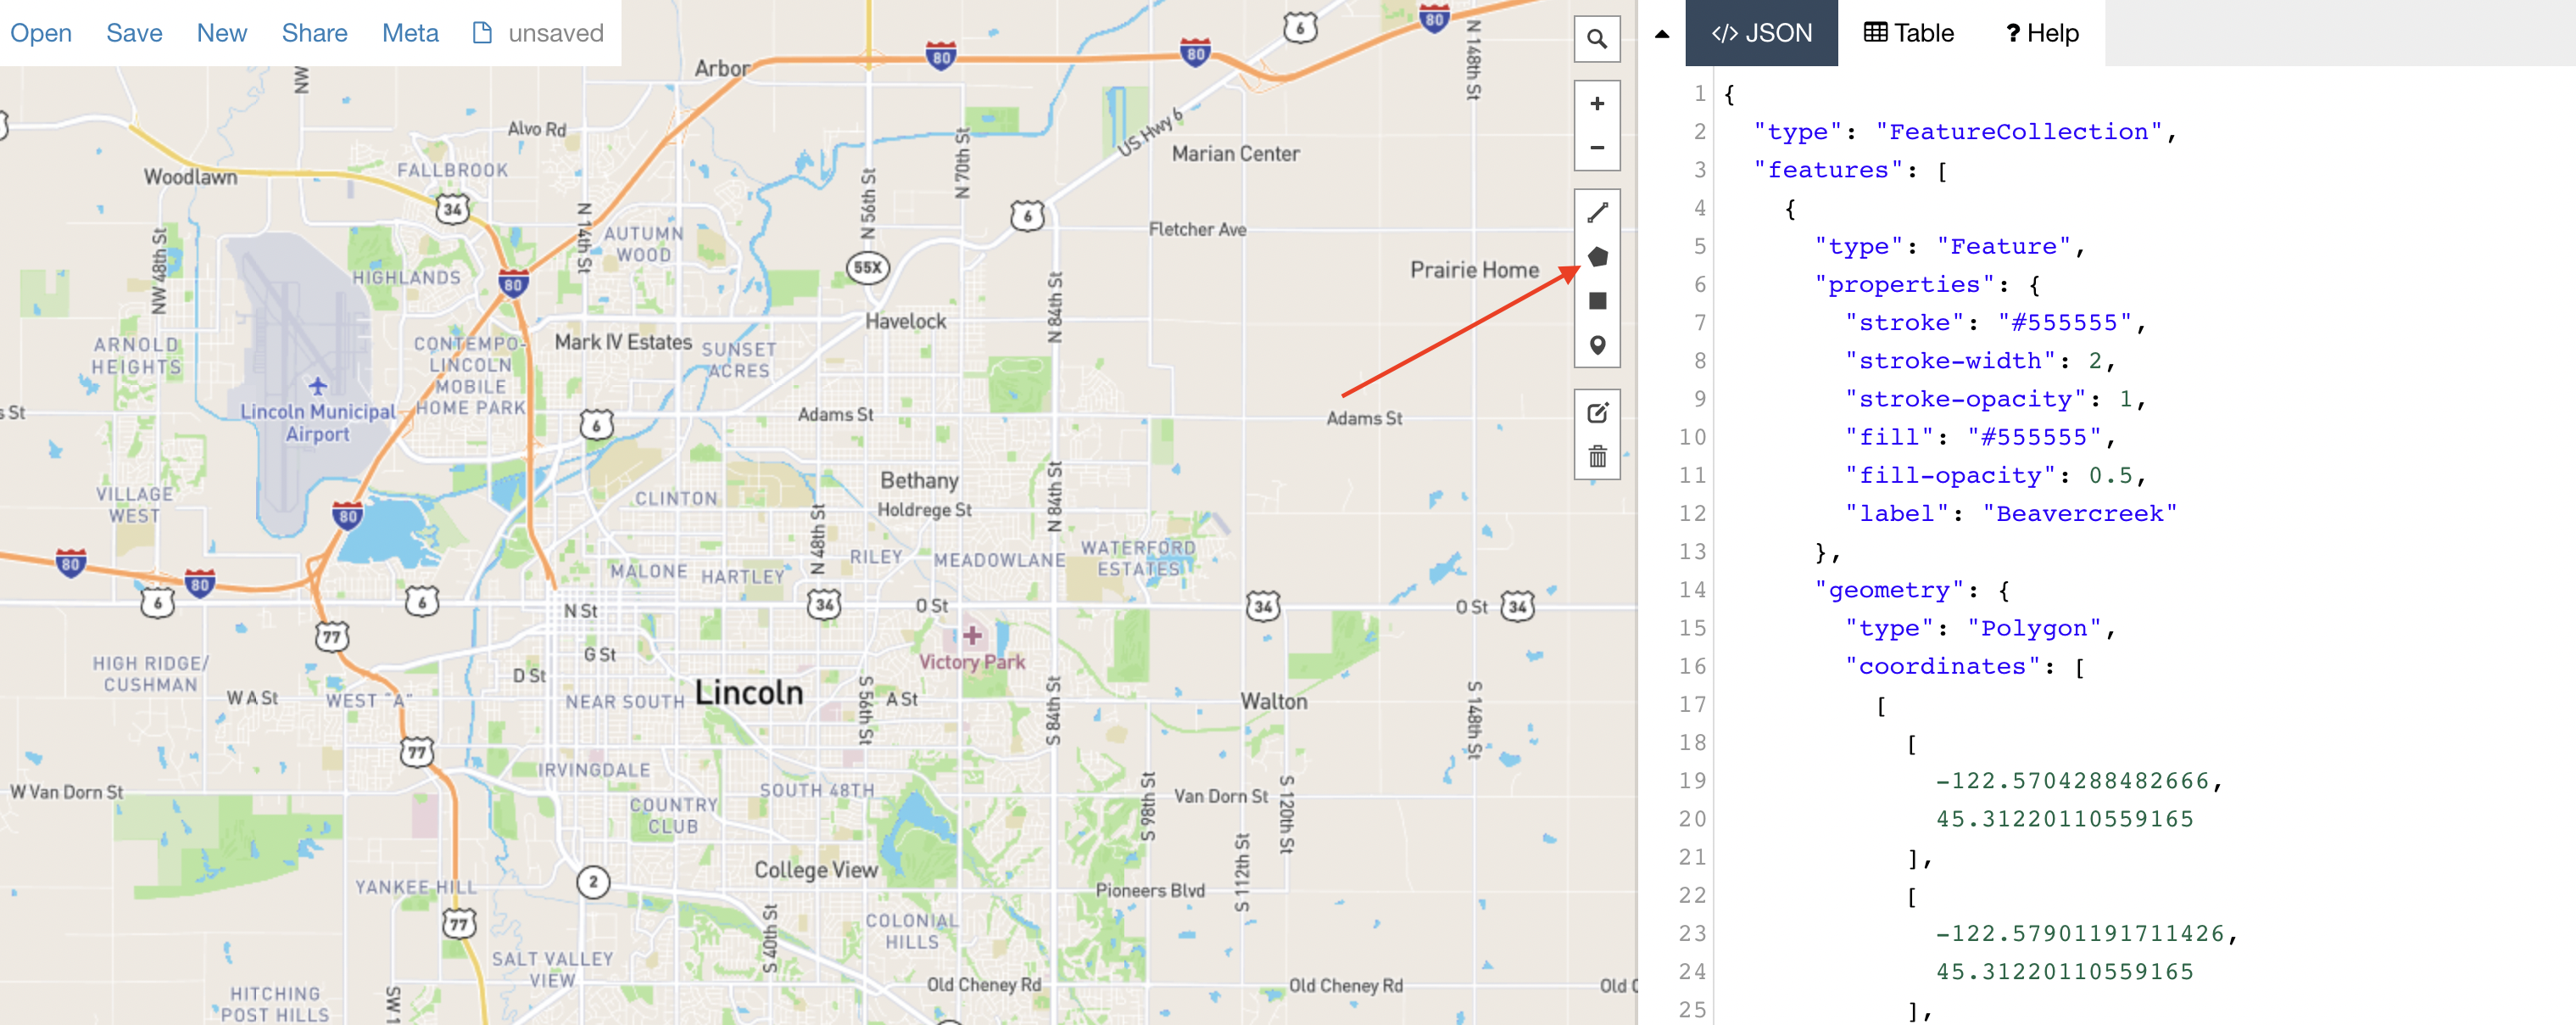
Task: Click the Marian Center map label
Action: [1235, 153]
